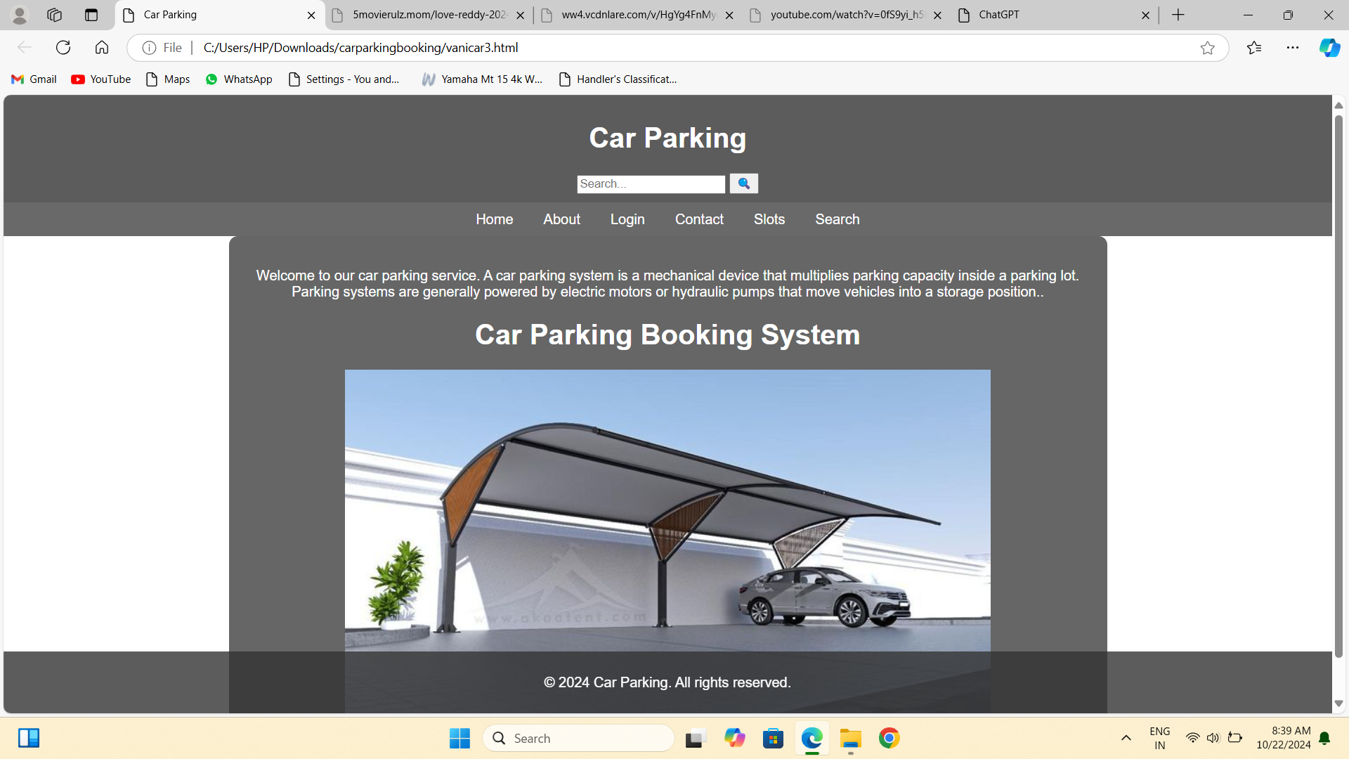Open the Slots navigation link

pos(769,219)
